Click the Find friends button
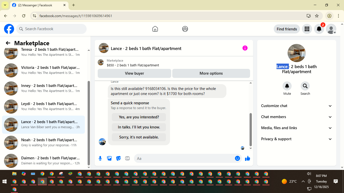The width and height of the screenshot is (344, 193). [x=287, y=29]
